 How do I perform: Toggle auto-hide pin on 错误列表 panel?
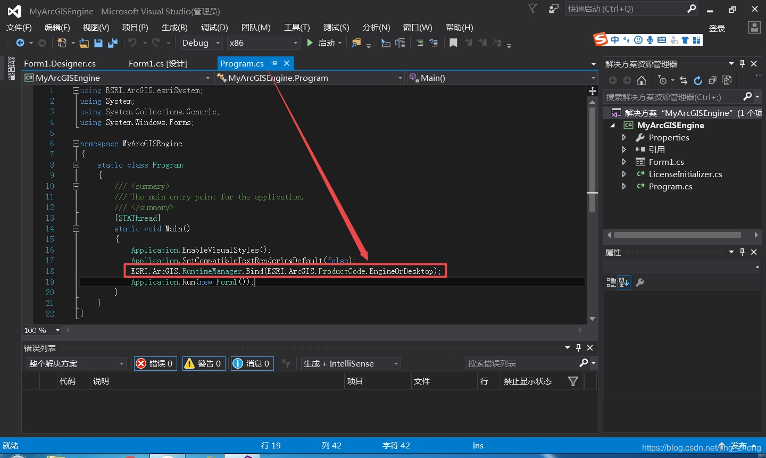pos(579,348)
